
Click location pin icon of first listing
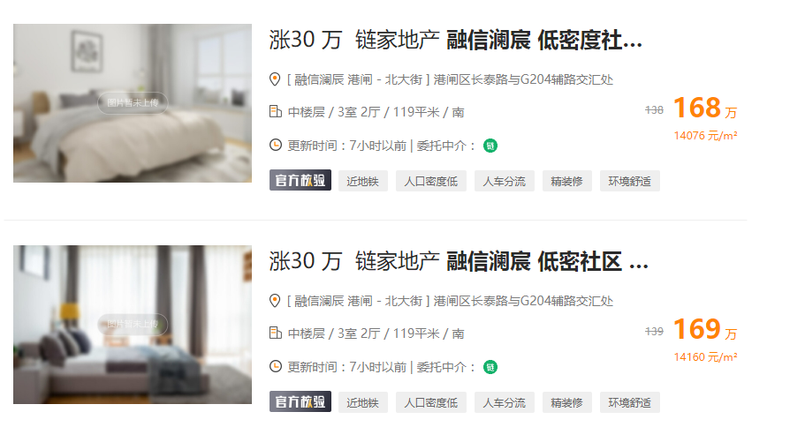click(275, 79)
